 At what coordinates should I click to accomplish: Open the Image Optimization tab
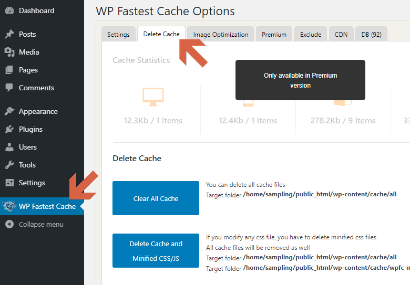[220, 34]
